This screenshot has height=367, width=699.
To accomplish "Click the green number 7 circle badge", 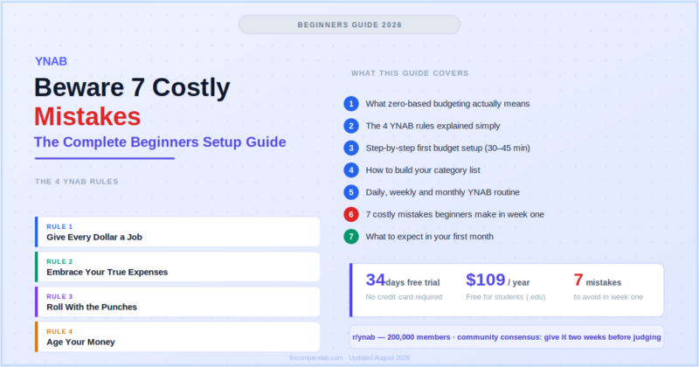I will 351,236.
